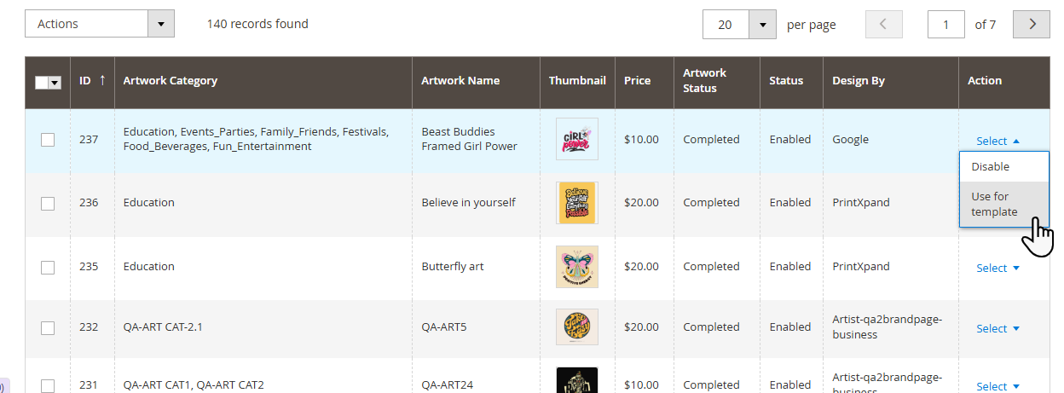View Believe in yourself thumbnail image
The width and height of the screenshot is (1064, 393).
coord(577,203)
